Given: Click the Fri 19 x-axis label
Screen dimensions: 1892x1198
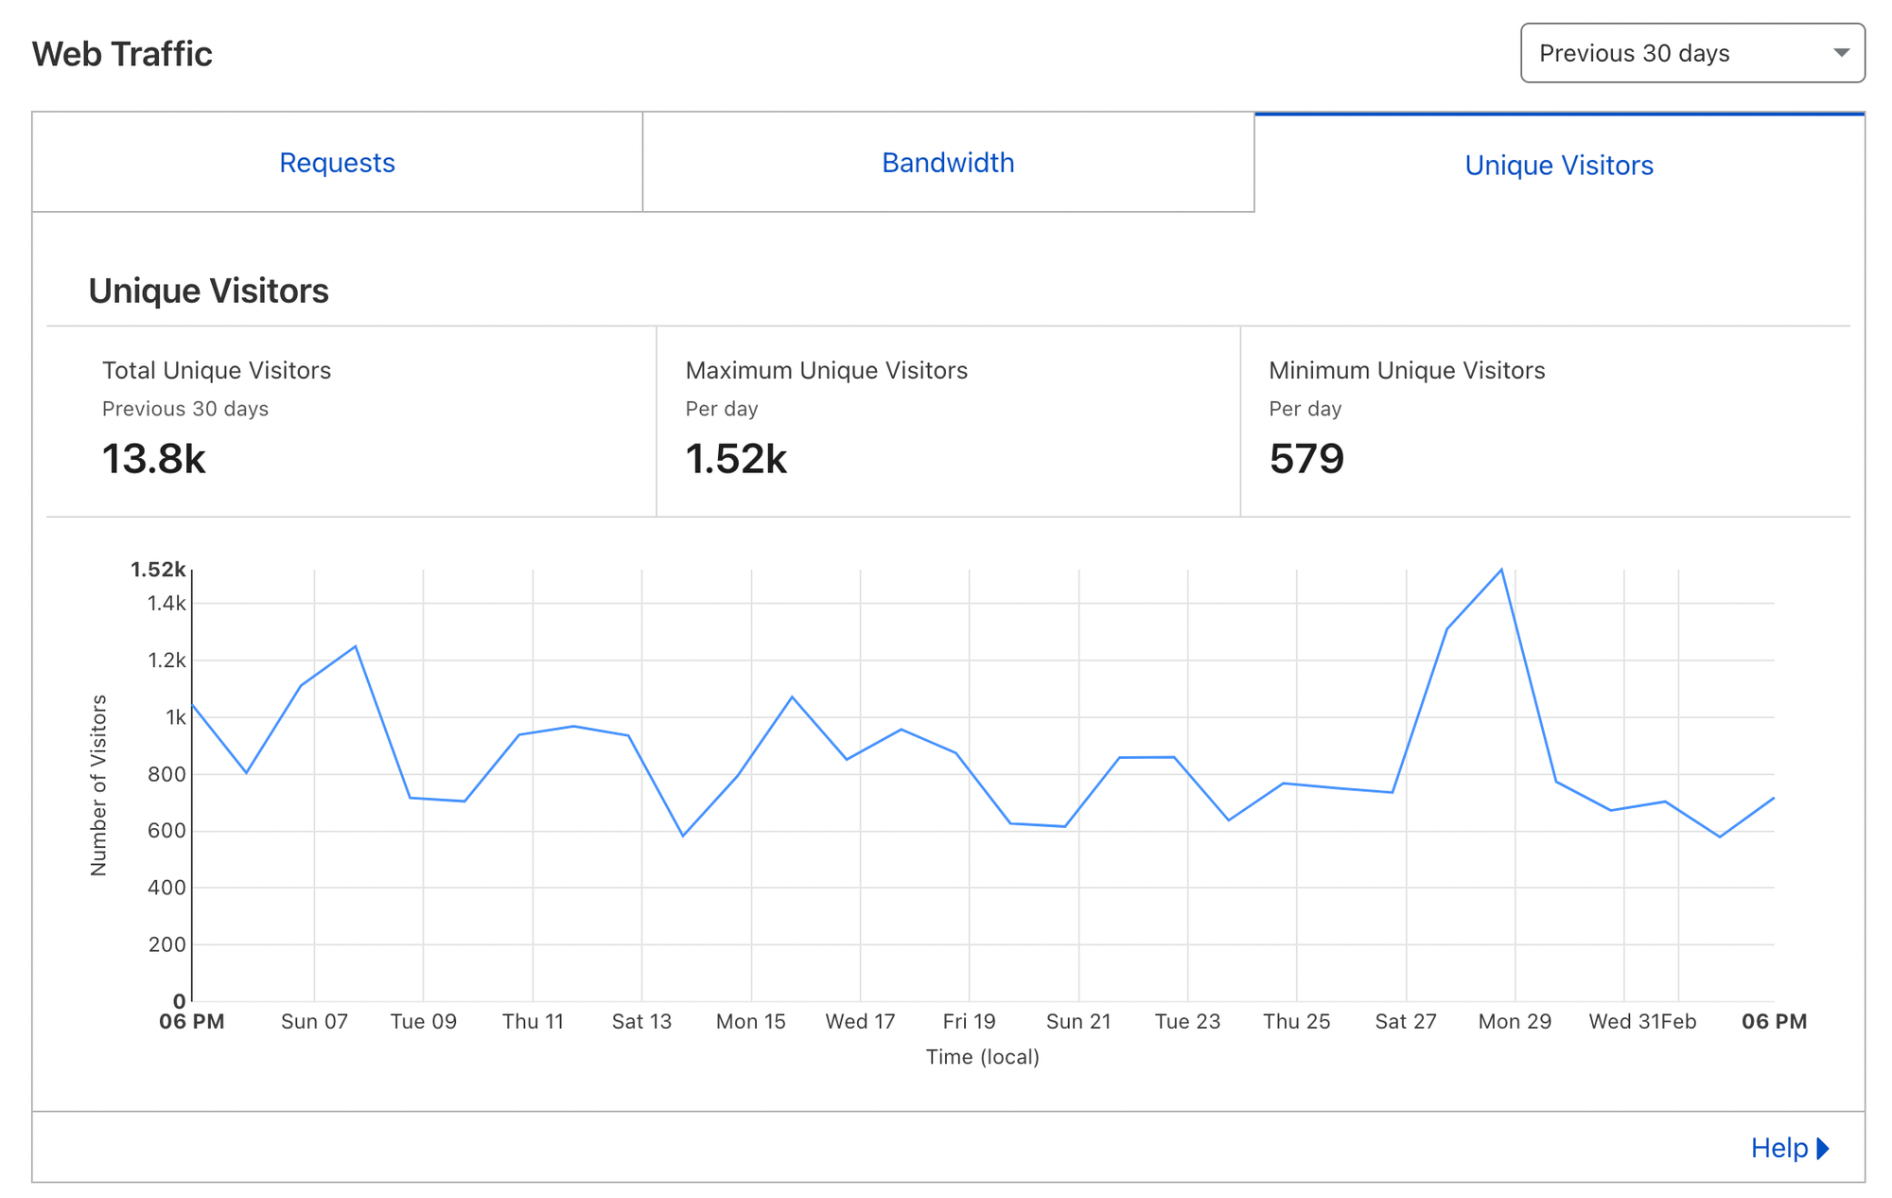Looking at the screenshot, I should tap(969, 1021).
